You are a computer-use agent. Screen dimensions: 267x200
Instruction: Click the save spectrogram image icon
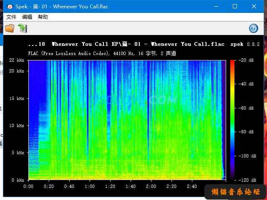coord(23,28)
